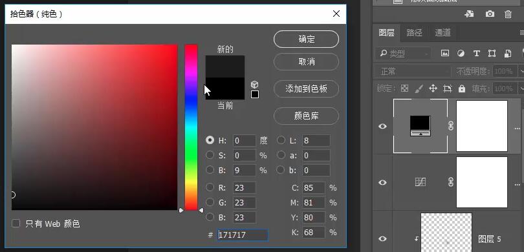Click the lock all padlock icon
Image resolution: width=524 pixels, height=252 pixels.
(x=462, y=89)
